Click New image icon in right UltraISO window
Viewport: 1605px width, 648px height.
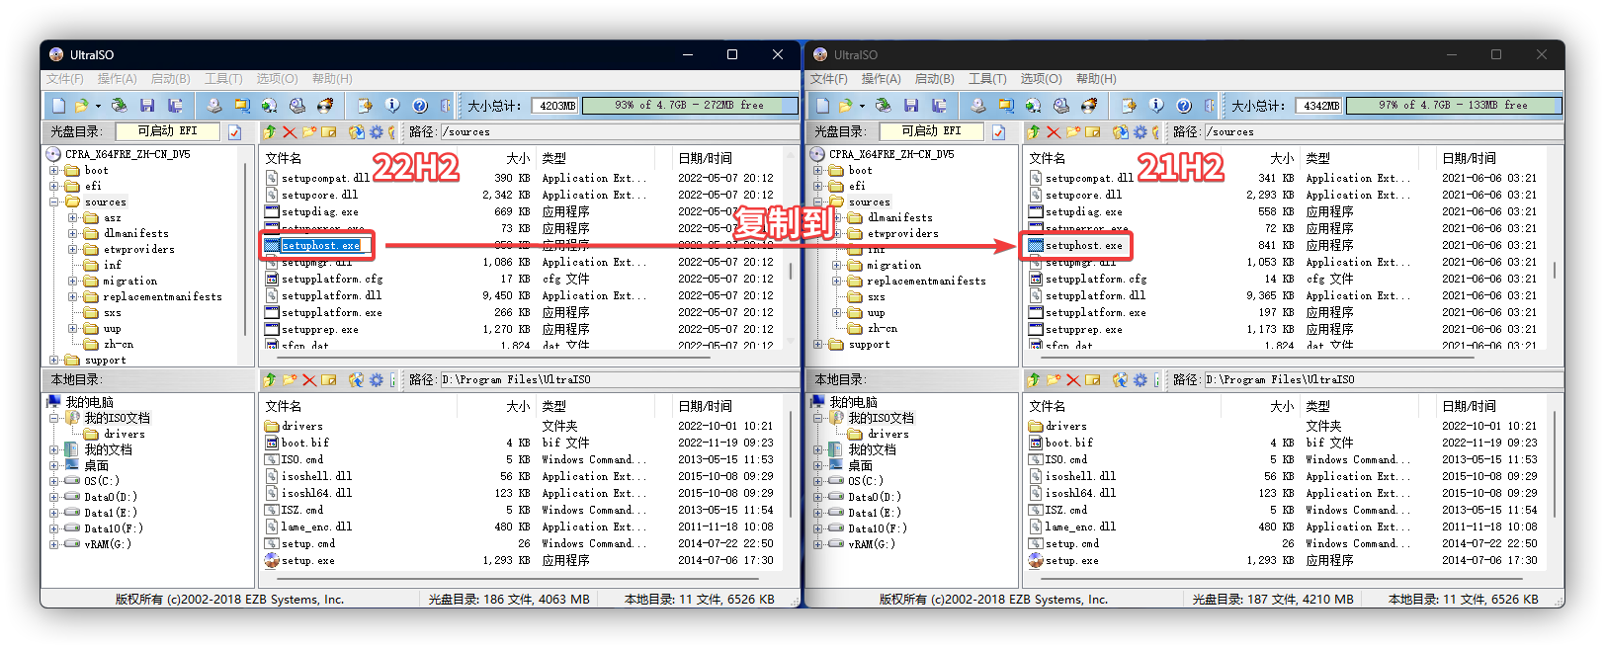[x=822, y=105]
